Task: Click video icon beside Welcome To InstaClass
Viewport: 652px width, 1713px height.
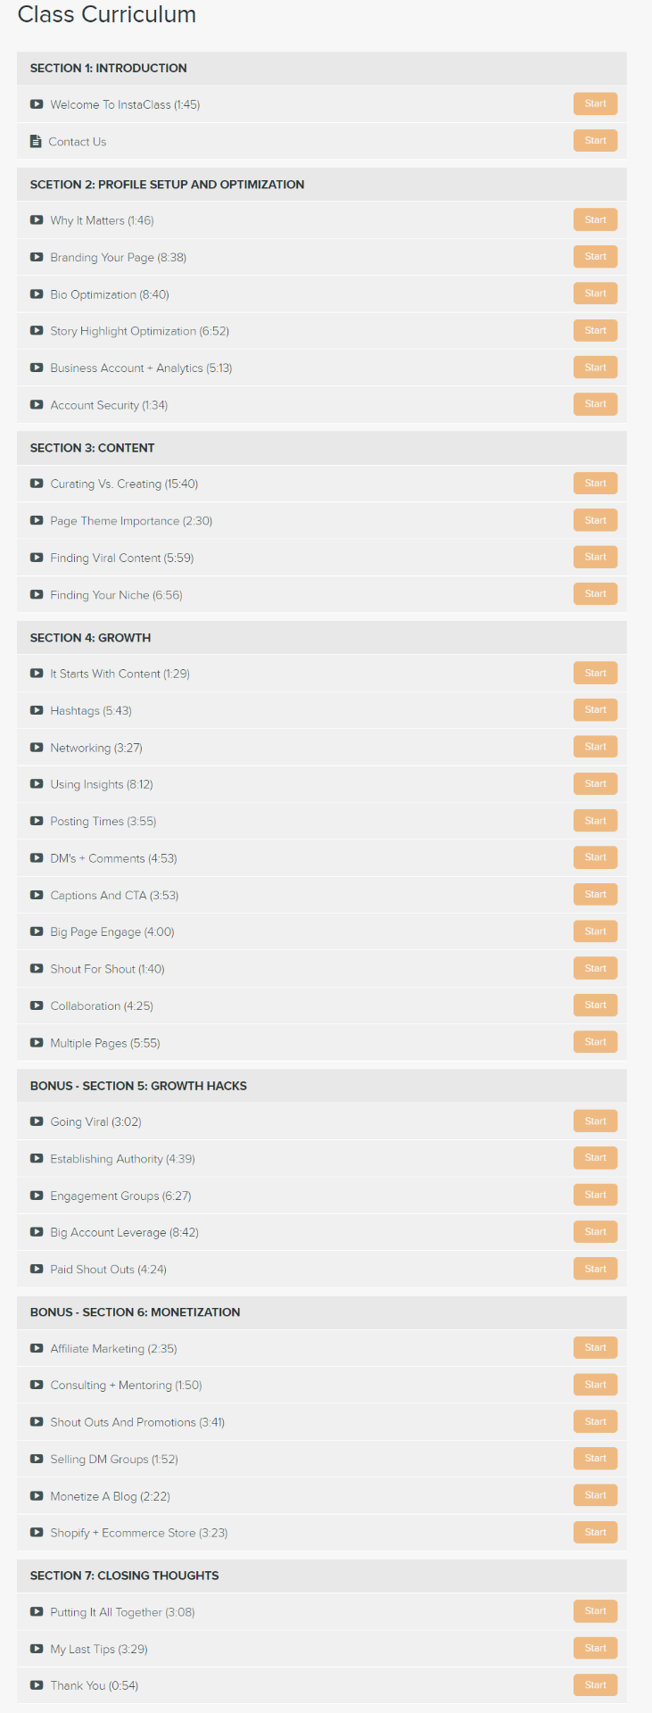Action: pos(37,104)
